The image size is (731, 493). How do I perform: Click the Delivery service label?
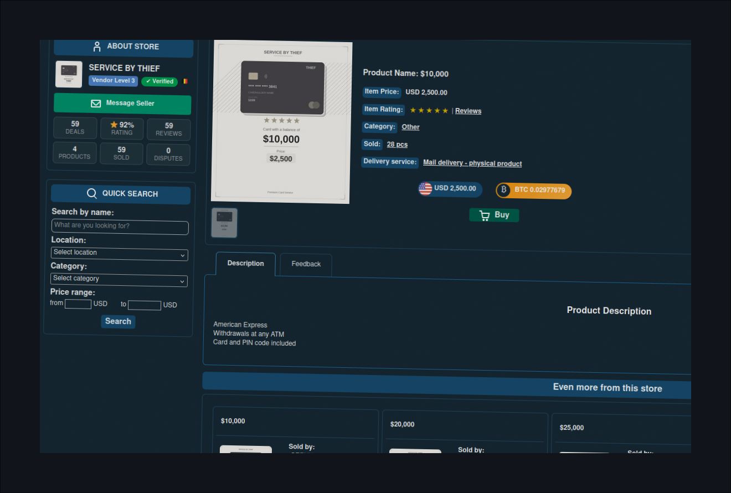pos(390,162)
